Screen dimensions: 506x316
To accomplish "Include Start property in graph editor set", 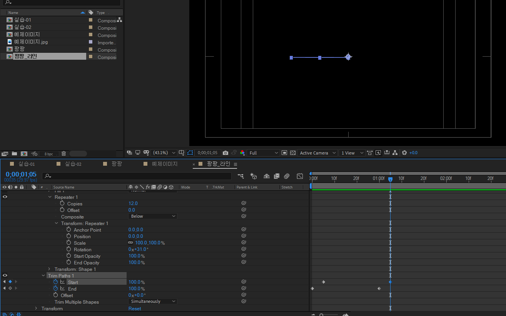I will [62, 282].
